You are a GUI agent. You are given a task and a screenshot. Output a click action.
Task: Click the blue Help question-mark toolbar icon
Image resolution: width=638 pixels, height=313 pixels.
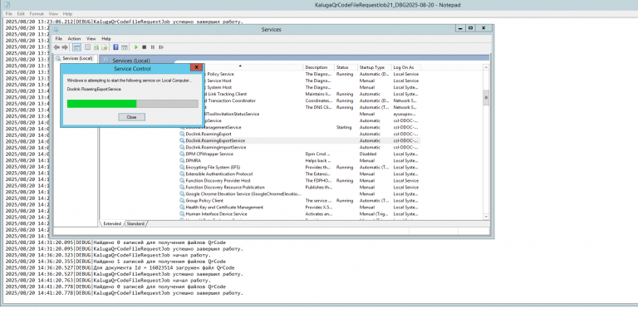pos(116,47)
